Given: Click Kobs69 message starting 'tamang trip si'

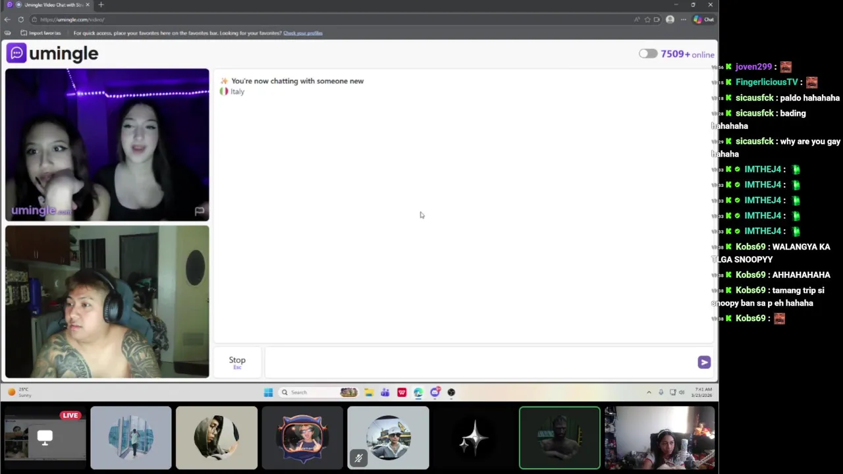Looking at the screenshot, I should pos(768,297).
